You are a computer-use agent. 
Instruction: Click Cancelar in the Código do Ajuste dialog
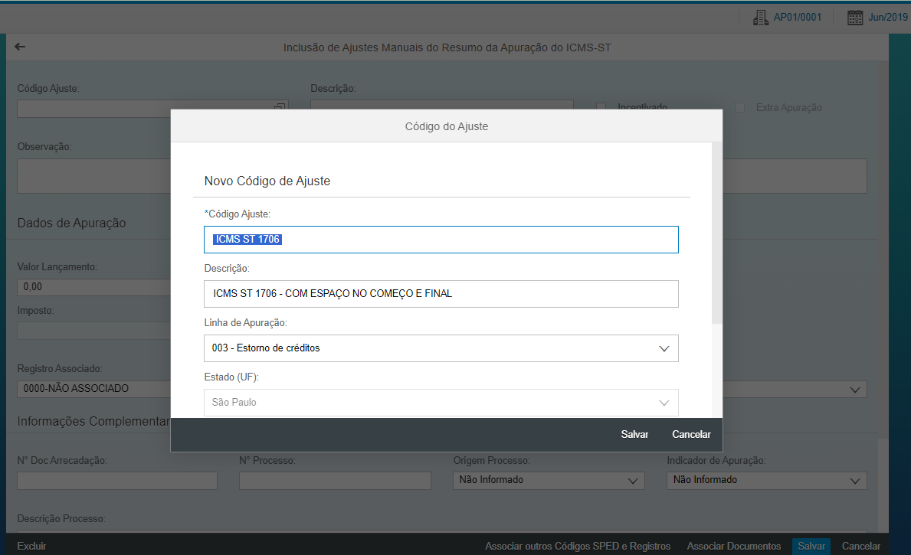(x=691, y=434)
